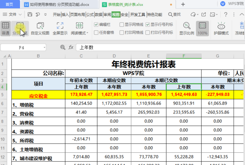Select the 应交税金 yellow cell

(38, 95)
